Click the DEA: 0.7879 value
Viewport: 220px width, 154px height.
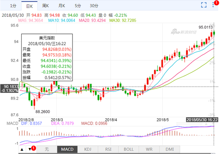tap(62, 123)
